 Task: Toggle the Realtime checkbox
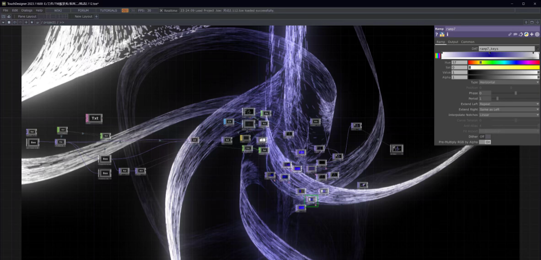point(161,10)
